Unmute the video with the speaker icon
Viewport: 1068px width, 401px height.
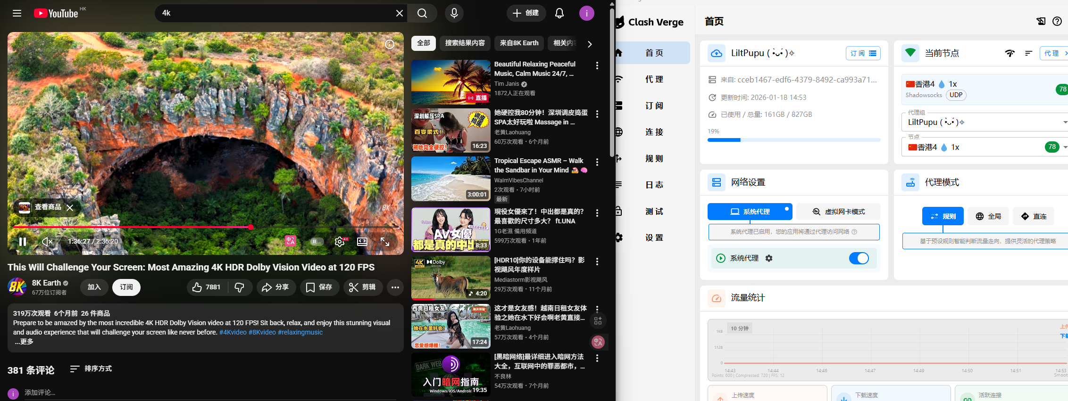47,242
